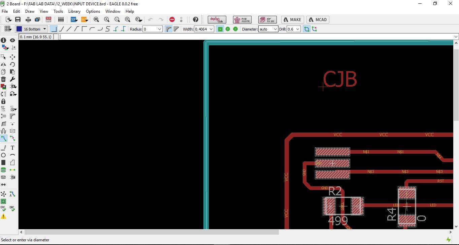Select the Change wrench tool
Viewport: 459px width, 245px height.
coord(12,79)
